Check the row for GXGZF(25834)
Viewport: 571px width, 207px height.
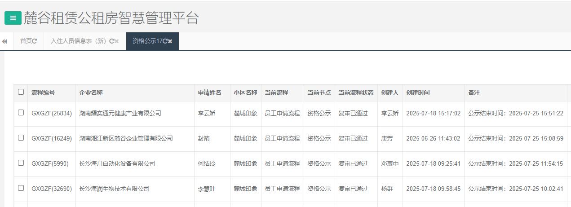(x=21, y=113)
